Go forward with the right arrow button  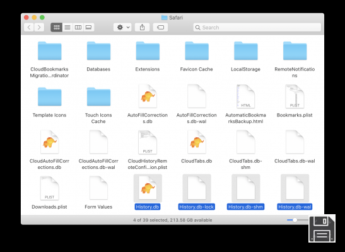(x=39, y=27)
